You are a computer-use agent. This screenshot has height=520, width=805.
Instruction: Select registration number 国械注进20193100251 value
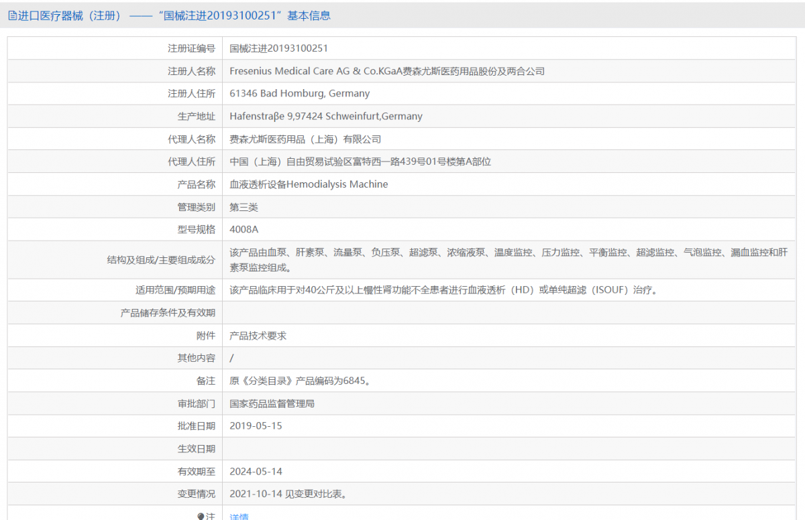click(278, 48)
